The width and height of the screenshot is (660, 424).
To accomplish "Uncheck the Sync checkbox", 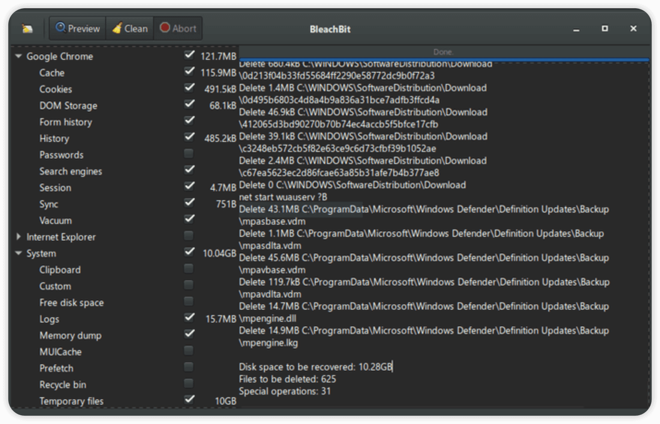I will 189,202.
